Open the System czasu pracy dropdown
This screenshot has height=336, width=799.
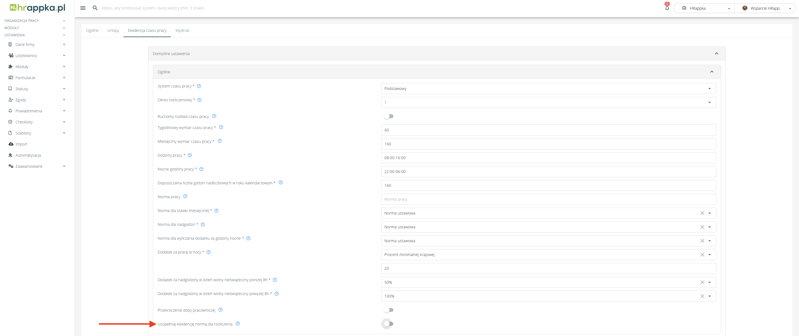548,89
